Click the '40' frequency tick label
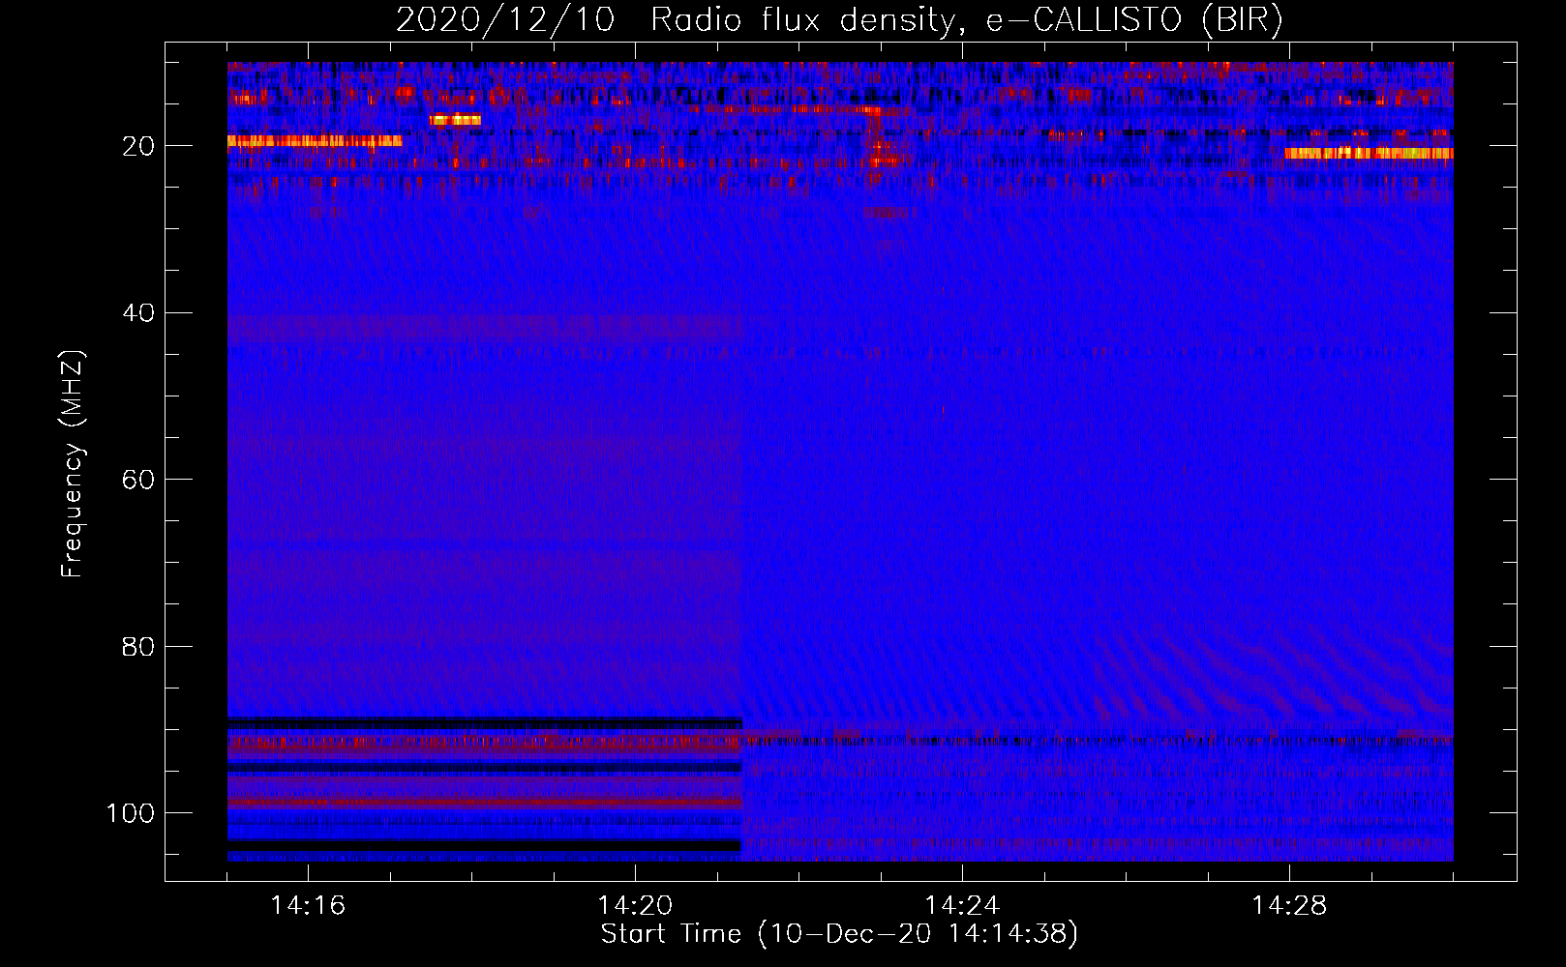1566x967 pixels. point(138,312)
